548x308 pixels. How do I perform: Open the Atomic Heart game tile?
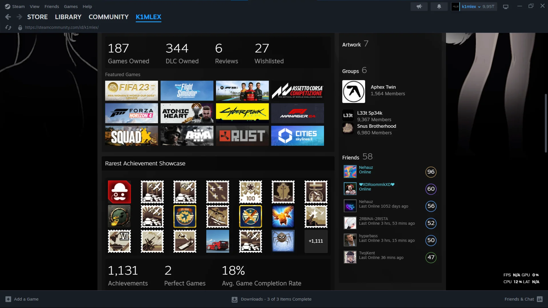coord(187,113)
